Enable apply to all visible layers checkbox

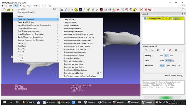(183, 76)
